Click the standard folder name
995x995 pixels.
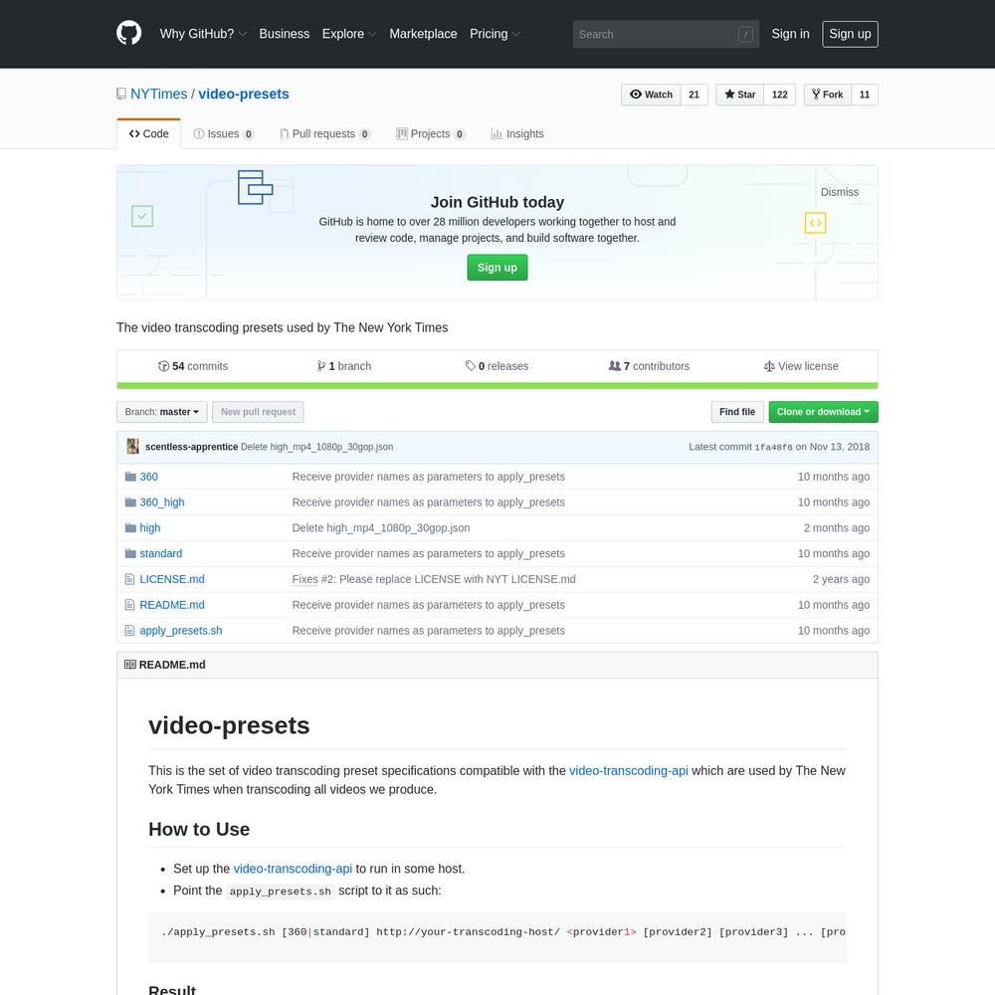[x=160, y=553]
